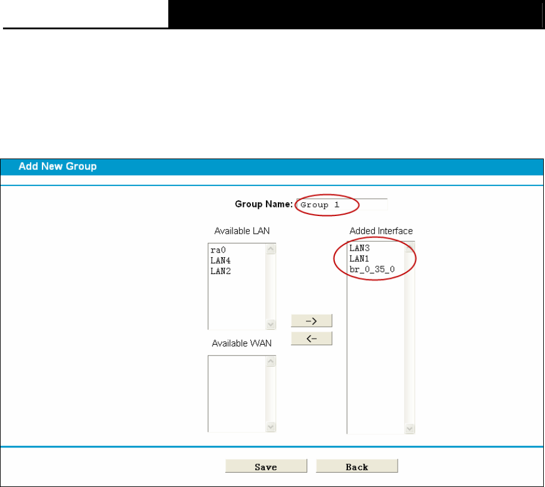The height and width of the screenshot is (487, 545).
Task: Click Available LAN scrollbar down arrow
Action: 271,324
